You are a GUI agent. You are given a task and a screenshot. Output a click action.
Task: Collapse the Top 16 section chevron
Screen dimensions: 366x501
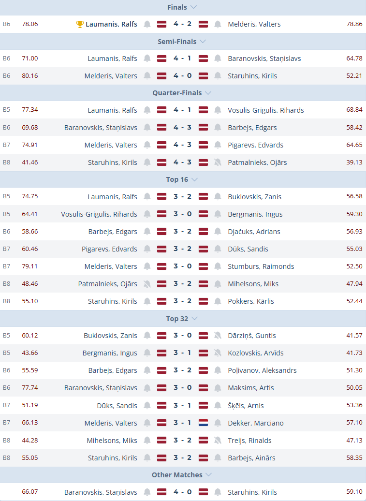pyautogui.click(x=195, y=179)
